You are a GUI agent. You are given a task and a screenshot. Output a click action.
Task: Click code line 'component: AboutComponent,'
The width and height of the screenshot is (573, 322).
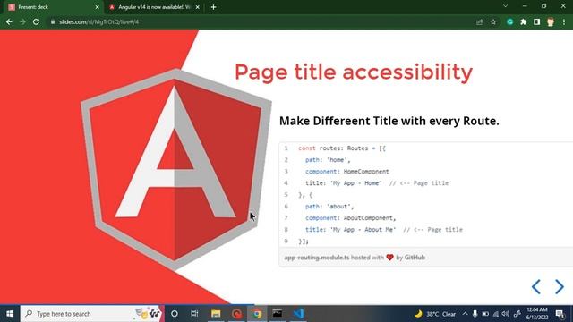tap(350, 218)
